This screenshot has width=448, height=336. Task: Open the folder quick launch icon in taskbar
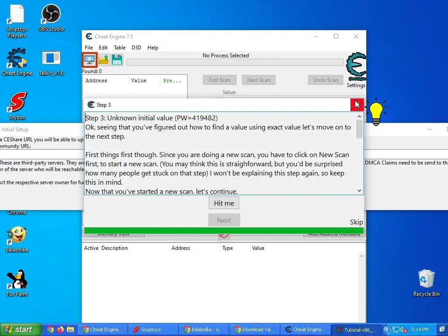click(x=70, y=329)
